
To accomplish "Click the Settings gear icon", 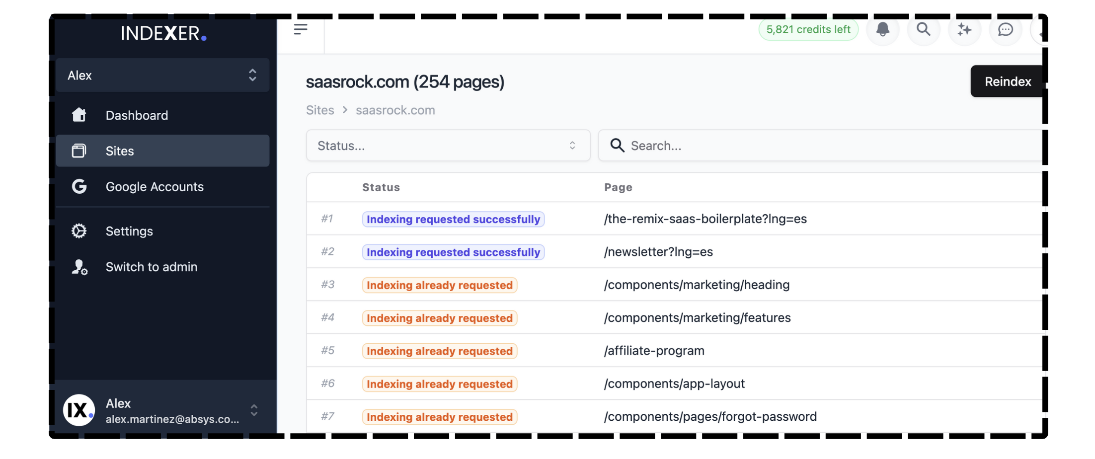I will (79, 231).
